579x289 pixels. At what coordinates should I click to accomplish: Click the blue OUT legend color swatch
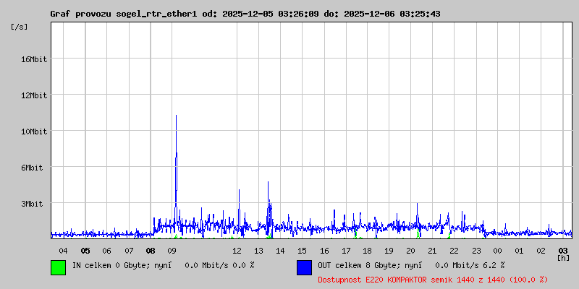(x=304, y=267)
